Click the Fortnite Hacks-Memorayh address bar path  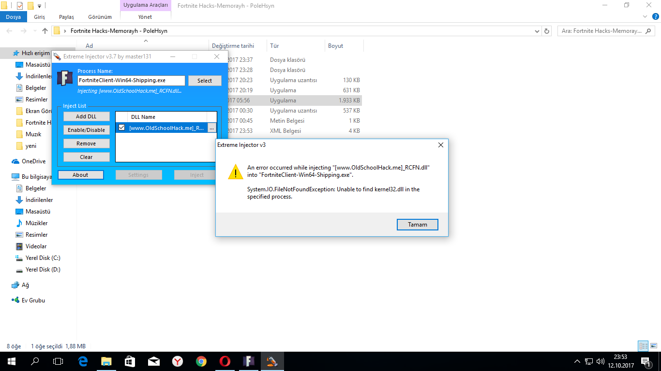click(x=119, y=31)
